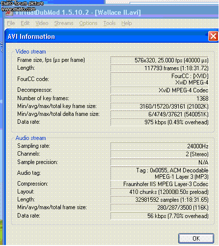The width and height of the screenshot is (219, 246).
Task: Click the Decompressor XviD MPEG-4 Codec field
Action: 160,90
